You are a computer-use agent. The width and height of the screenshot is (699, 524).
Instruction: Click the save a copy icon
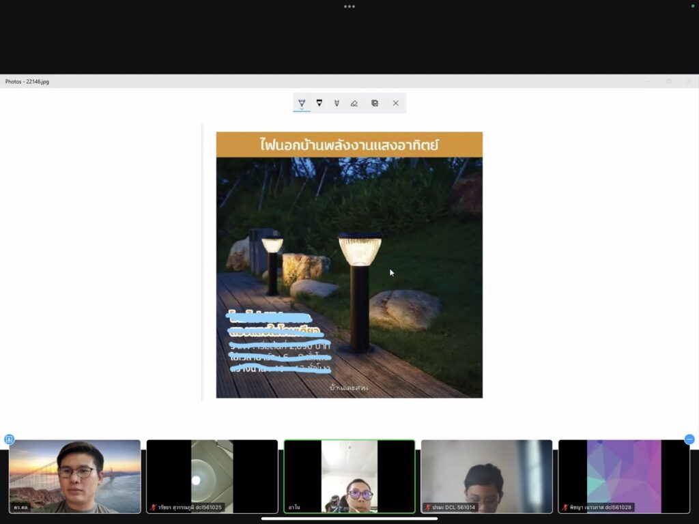[x=375, y=103]
